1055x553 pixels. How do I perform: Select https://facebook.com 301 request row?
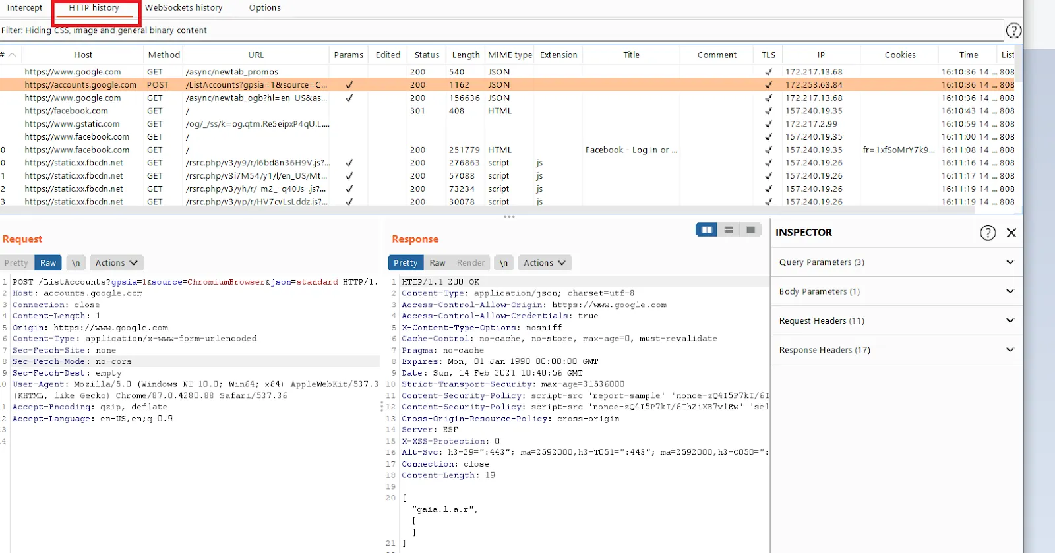pyautogui.click(x=508, y=111)
